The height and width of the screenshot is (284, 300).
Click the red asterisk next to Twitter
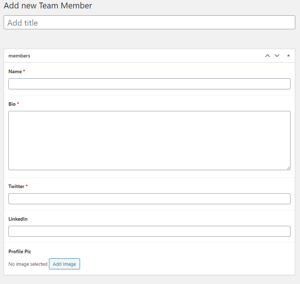pyautogui.click(x=27, y=186)
